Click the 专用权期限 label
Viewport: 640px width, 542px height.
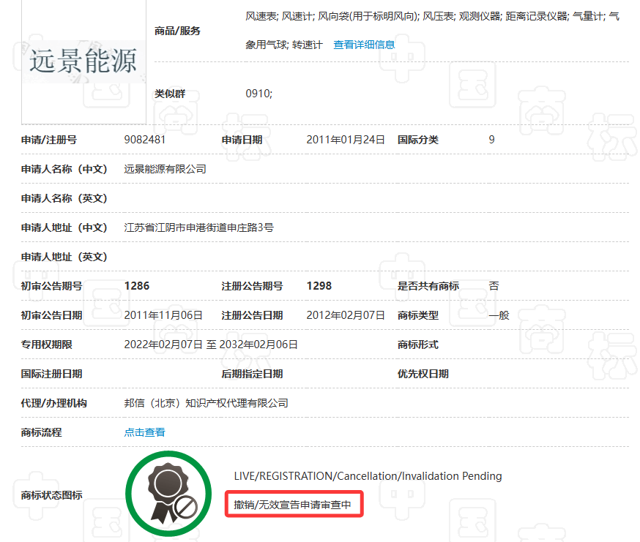[x=47, y=345]
